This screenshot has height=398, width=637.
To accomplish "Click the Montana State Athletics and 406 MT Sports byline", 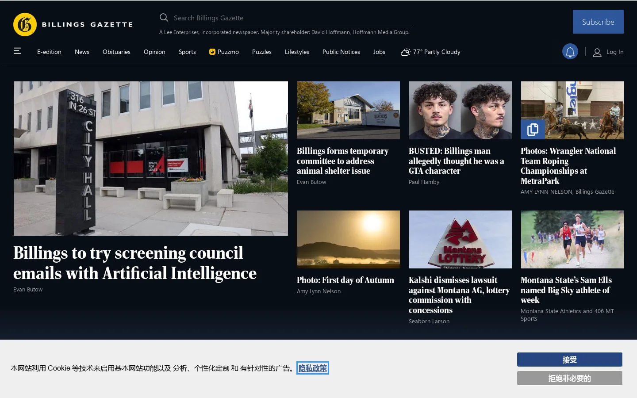I will click(x=567, y=314).
